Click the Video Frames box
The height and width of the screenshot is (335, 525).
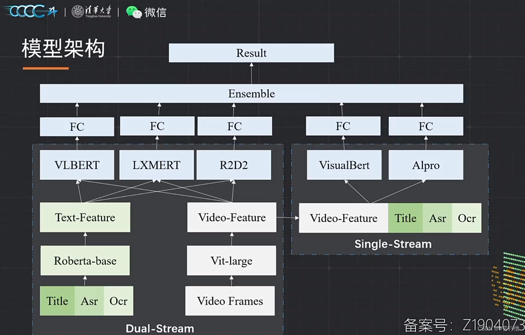[x=230, y=301]
